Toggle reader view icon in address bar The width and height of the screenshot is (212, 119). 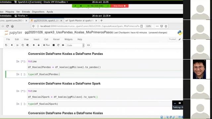[141, 26]
